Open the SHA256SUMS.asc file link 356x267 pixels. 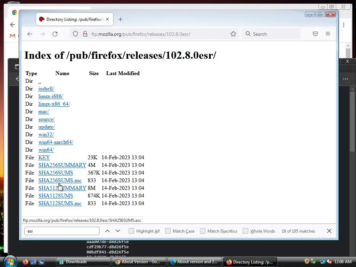(x=60, y=180)
